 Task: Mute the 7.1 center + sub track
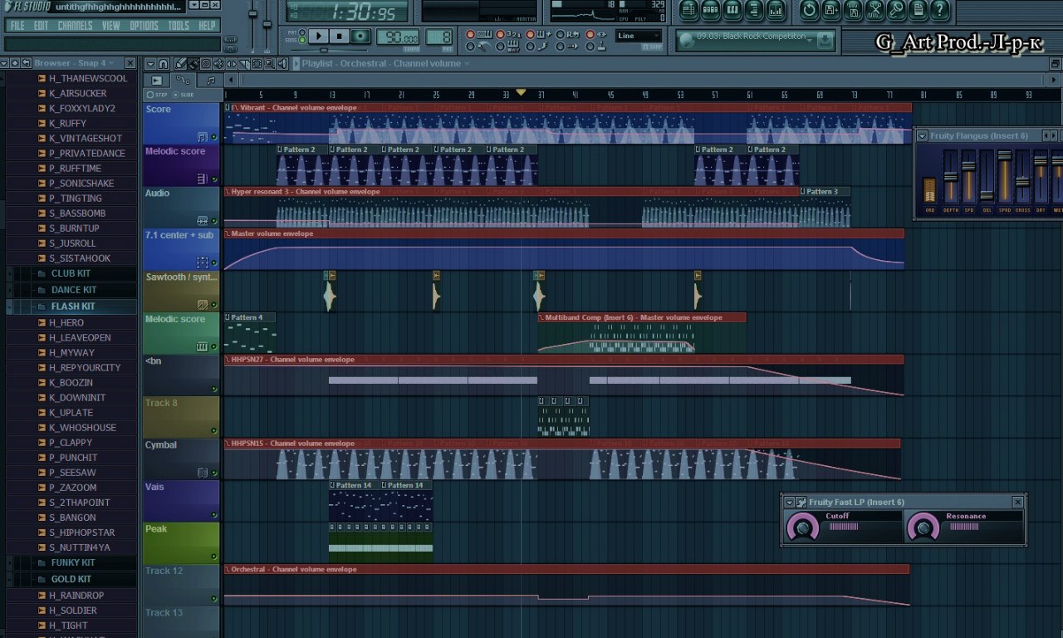pyautogui.click(x=214, y=263)
